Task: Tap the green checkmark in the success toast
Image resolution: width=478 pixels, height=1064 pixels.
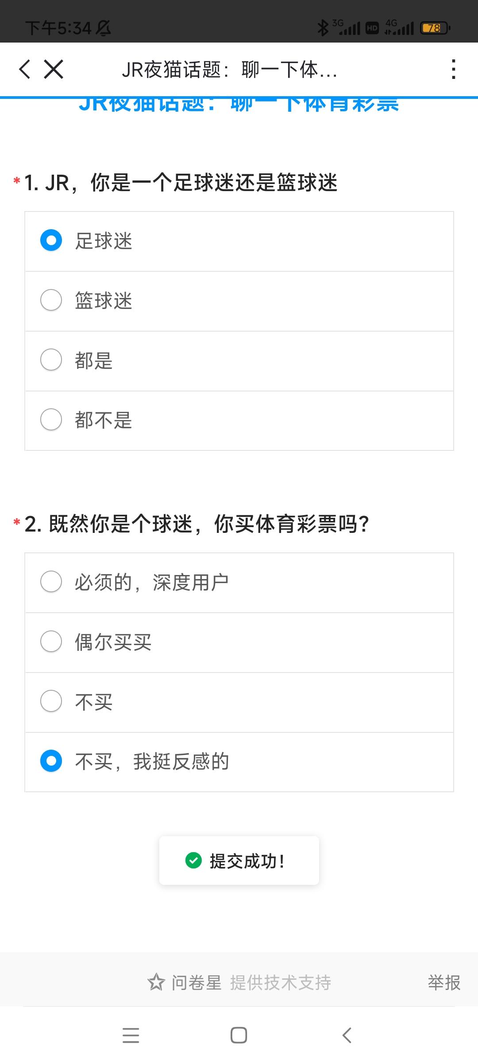Action: tap(193, 860)
